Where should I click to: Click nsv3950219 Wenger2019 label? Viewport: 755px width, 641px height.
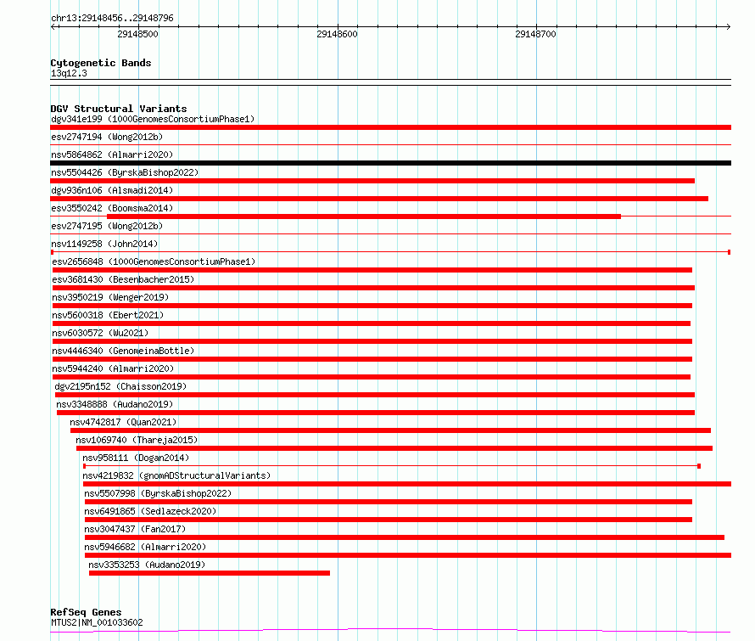111,297
